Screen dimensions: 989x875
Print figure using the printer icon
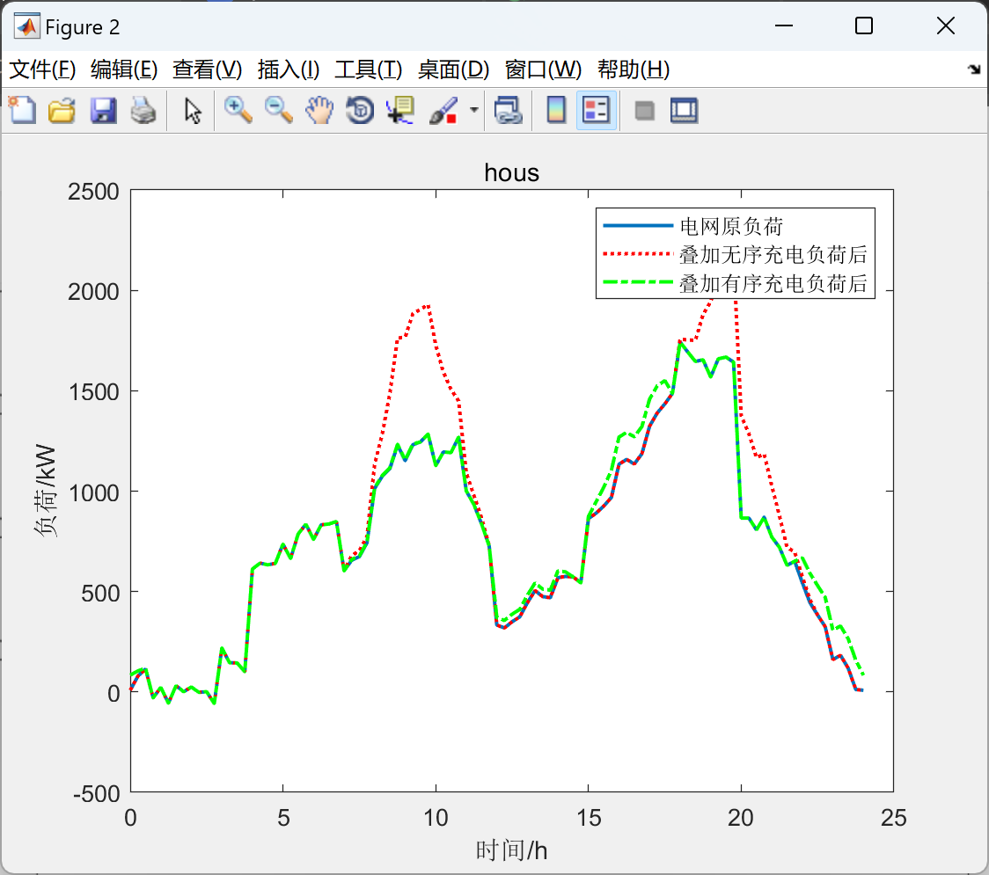143,110
